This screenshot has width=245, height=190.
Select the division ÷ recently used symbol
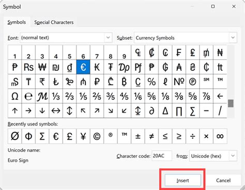[193, 136]
